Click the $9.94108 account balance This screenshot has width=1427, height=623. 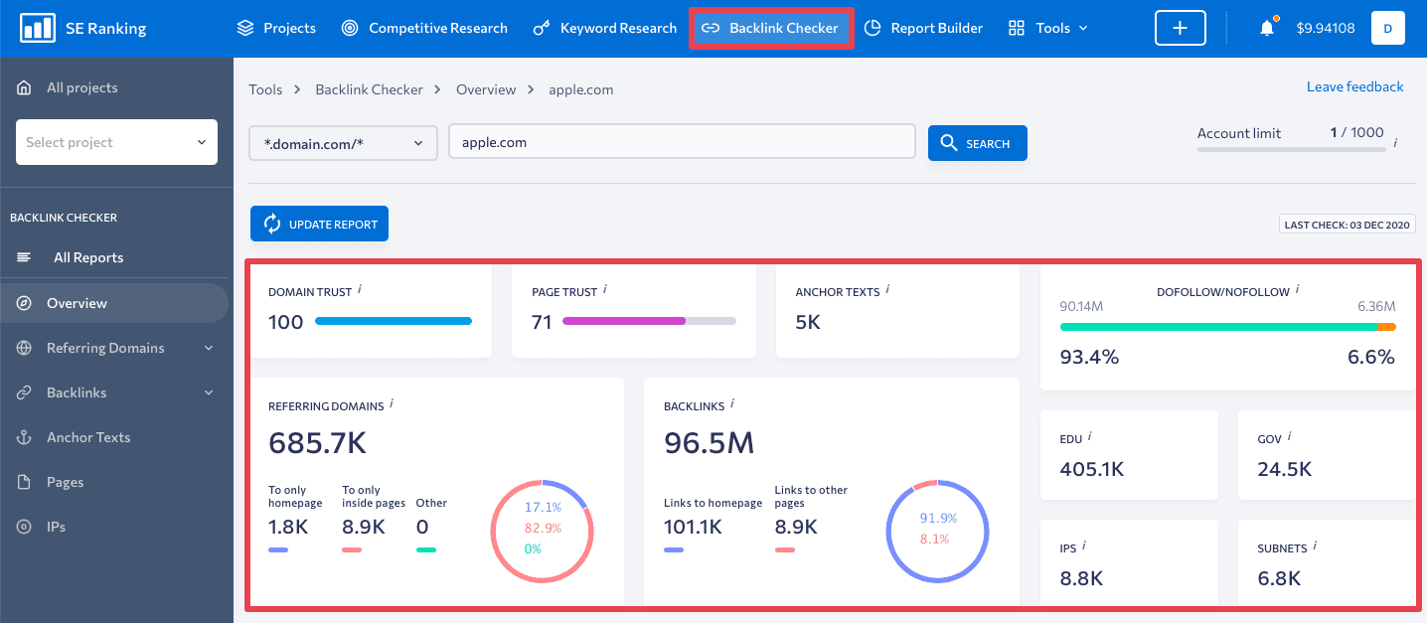(1326, 28)
